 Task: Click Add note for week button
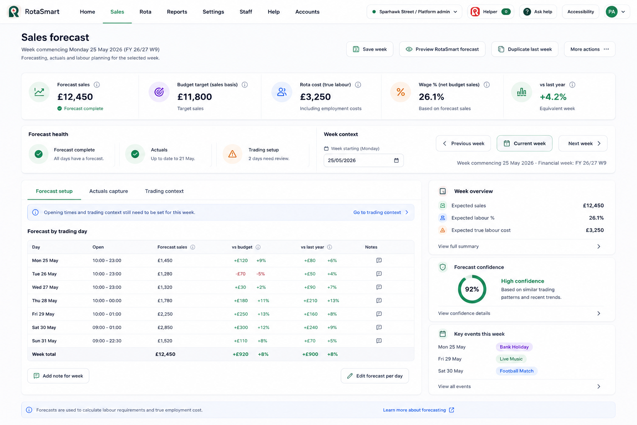58,376
